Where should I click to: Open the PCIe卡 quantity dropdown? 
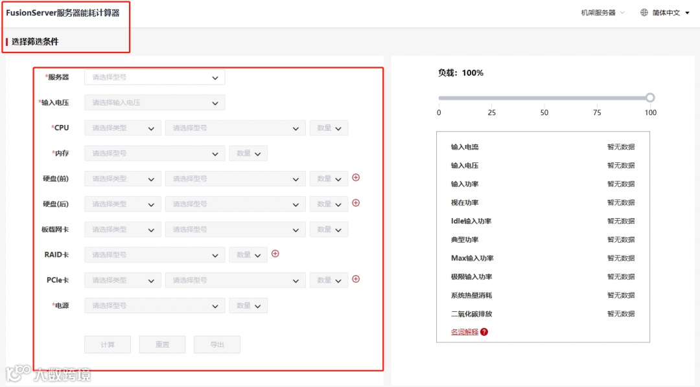329,280
